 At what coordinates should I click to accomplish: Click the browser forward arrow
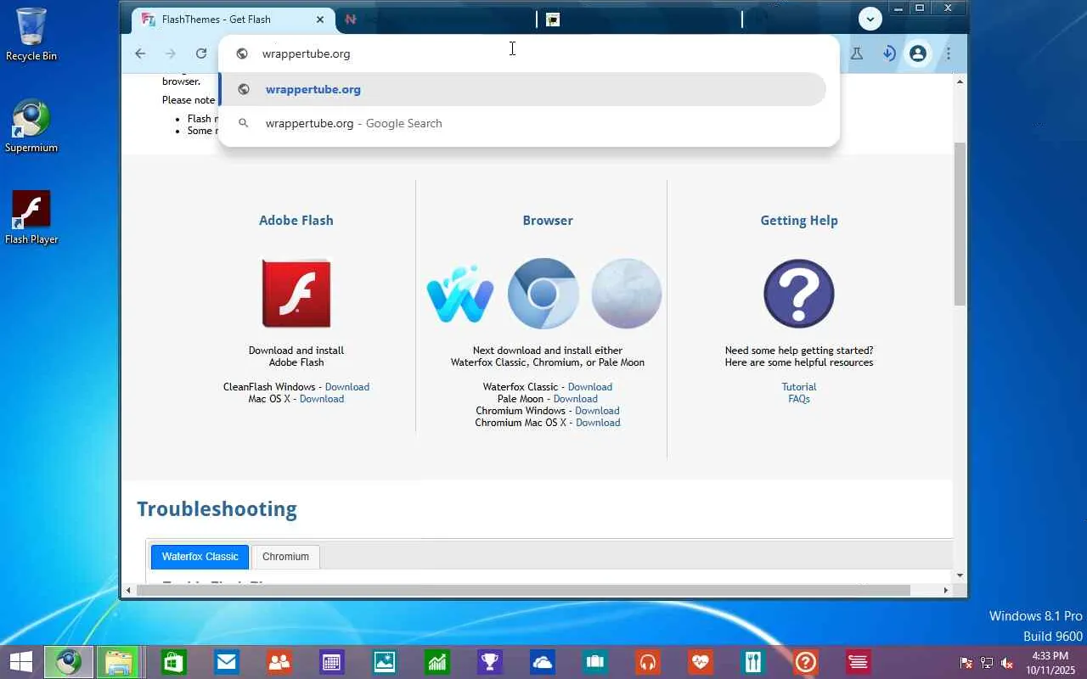point(171,53)
